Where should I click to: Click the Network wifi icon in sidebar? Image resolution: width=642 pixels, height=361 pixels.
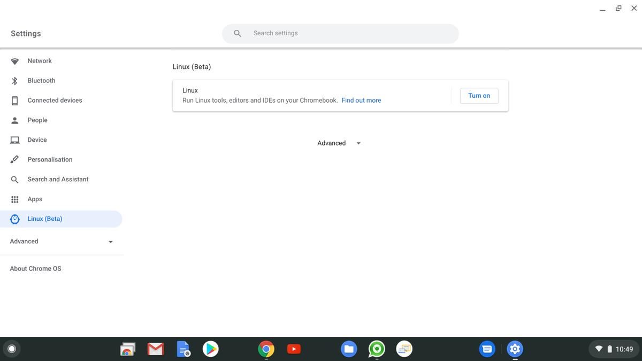click(x=15, y=61)
